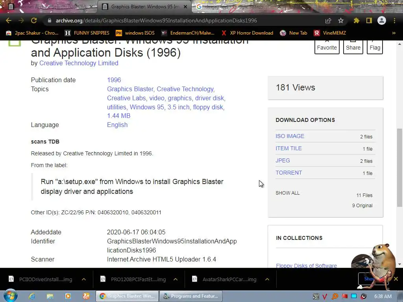Click the Favorite button
The width and height of the screenshot is (403, 302).
(327, 47)
